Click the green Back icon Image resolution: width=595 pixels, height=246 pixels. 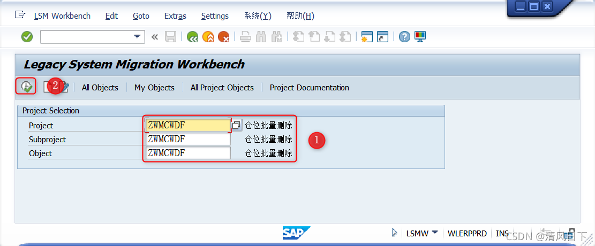point(193,37)
